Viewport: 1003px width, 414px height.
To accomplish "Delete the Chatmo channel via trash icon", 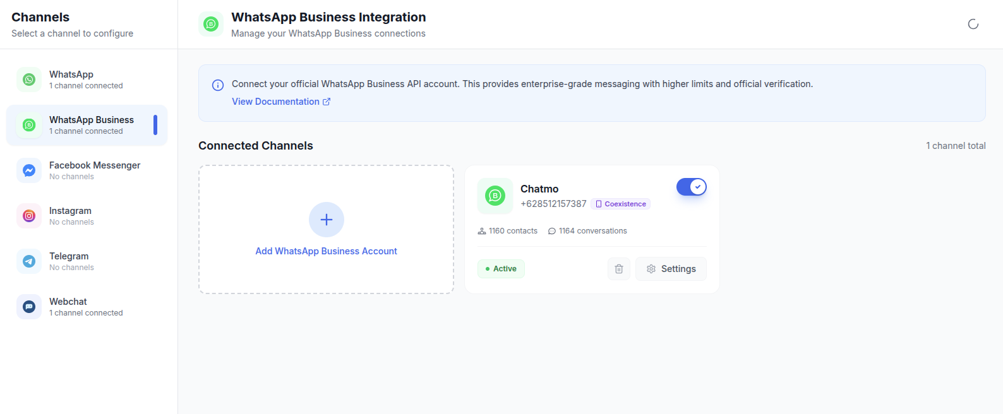I will pos(619,269).
